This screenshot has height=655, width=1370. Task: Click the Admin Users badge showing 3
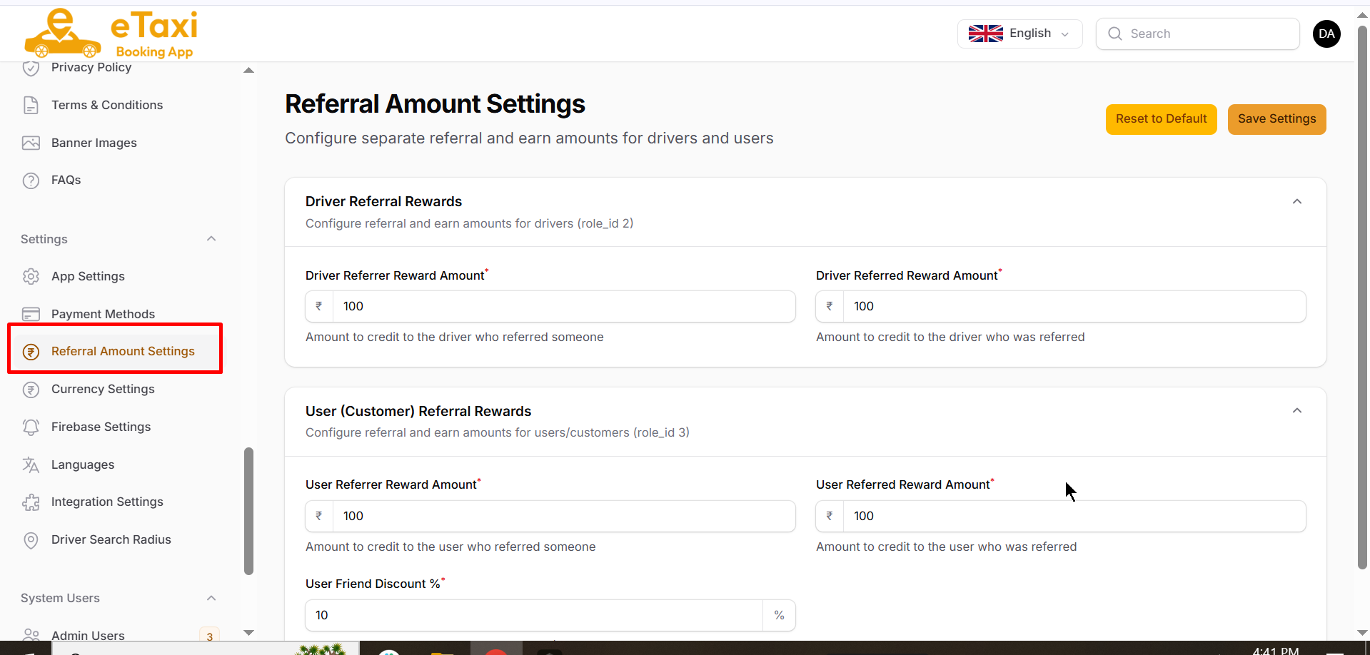[x=209, y=636]
